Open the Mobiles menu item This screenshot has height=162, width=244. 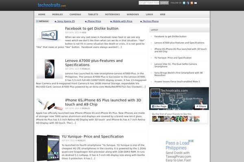[57, 15]
